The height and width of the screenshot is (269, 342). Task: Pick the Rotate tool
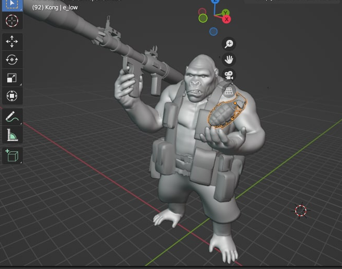(x=12, y=60)
